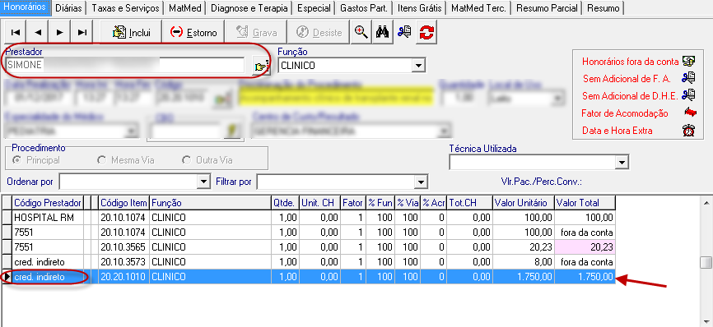Click the Estorno button
The image size is (713, 327).
tap(193, 32)
